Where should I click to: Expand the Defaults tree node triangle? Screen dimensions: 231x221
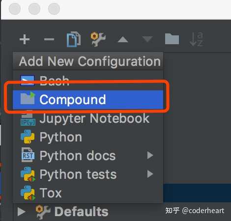22,212
